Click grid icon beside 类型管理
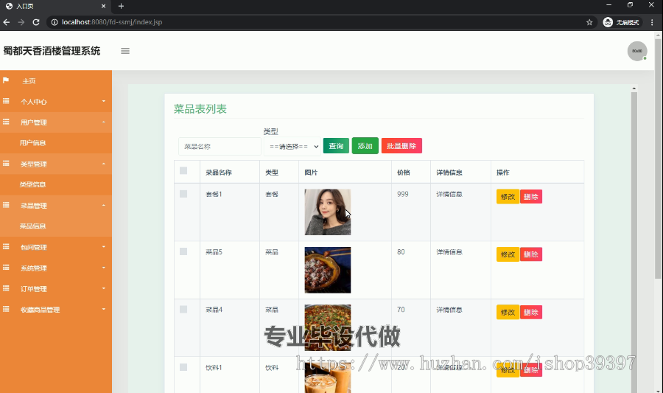 click(6, 163)
